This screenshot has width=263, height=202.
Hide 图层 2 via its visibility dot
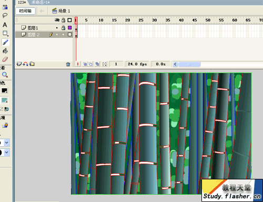(x=57, y=35)
